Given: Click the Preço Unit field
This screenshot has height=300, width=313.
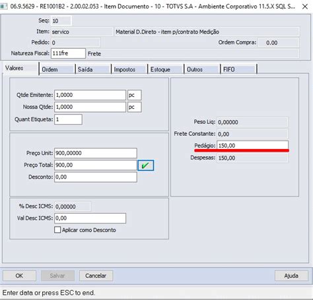Looking at the screenshot, I should tap(96, 153).
